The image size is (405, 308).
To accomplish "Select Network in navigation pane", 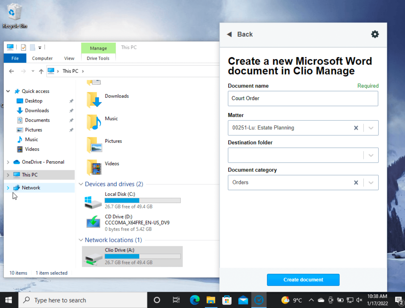I will click(x=31, y=188).
